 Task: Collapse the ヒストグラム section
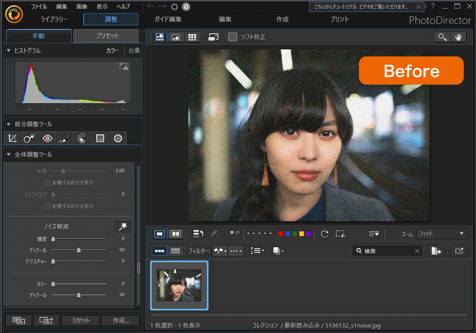[x=9, y=50]
